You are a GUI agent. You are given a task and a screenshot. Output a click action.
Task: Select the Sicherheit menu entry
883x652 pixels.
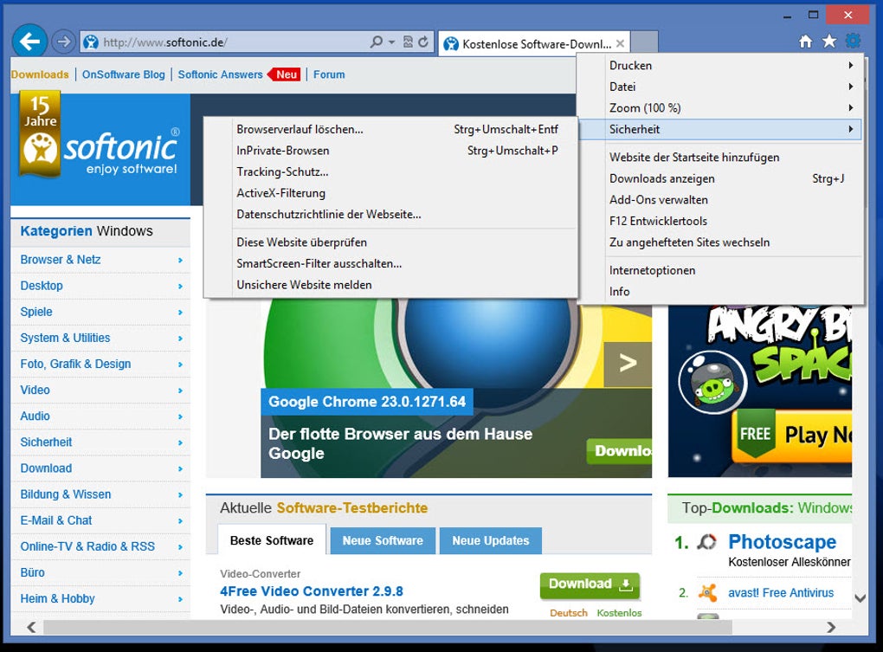pos(720,130)
